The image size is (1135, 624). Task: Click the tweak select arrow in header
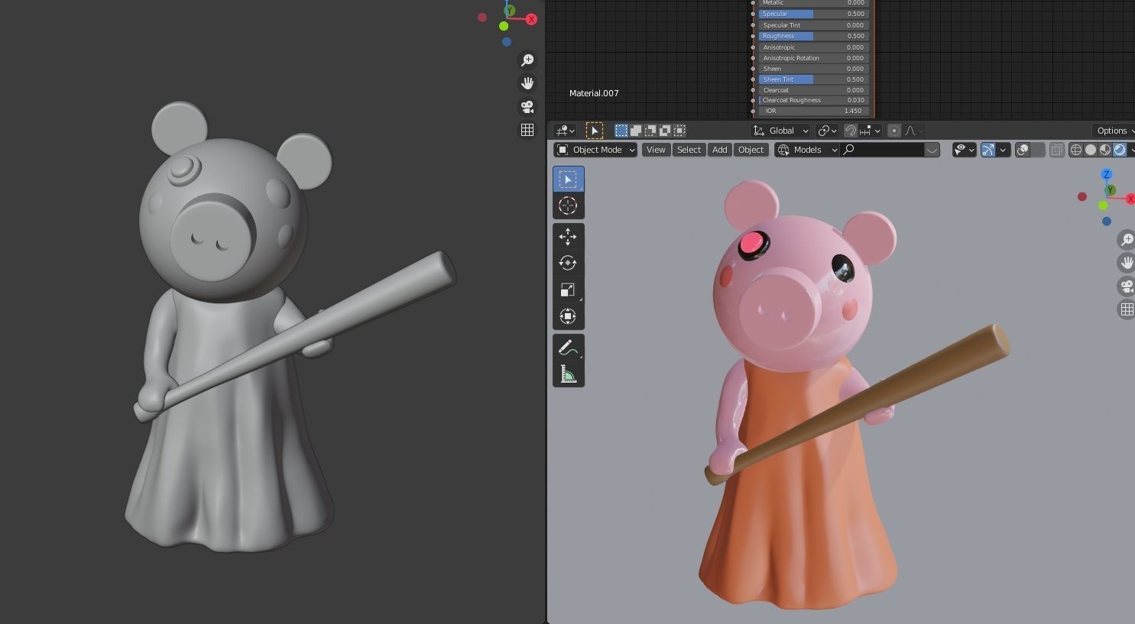(x=595, y=131)
